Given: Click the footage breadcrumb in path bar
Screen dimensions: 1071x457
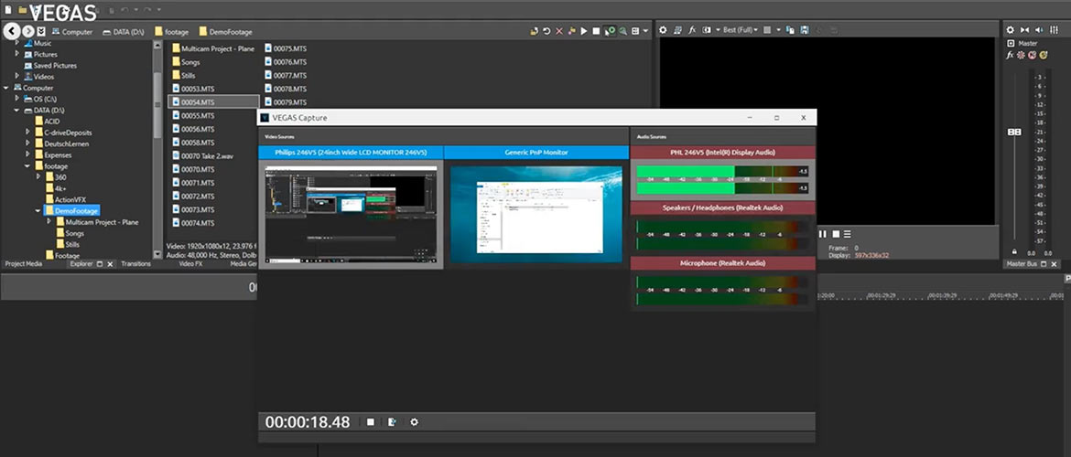Looking at the screenshot, I should [171, 31].
